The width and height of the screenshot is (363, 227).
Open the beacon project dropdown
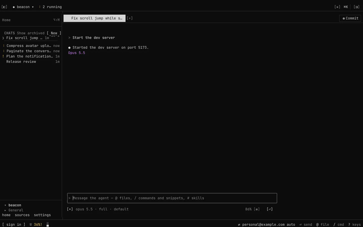(x=23, y=7)
